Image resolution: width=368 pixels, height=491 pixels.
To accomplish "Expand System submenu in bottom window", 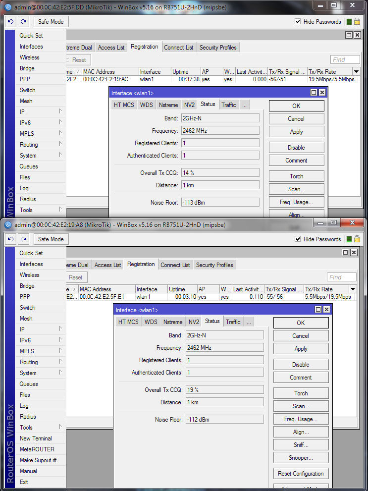I will pyautogui.click(x=41, y=373).
